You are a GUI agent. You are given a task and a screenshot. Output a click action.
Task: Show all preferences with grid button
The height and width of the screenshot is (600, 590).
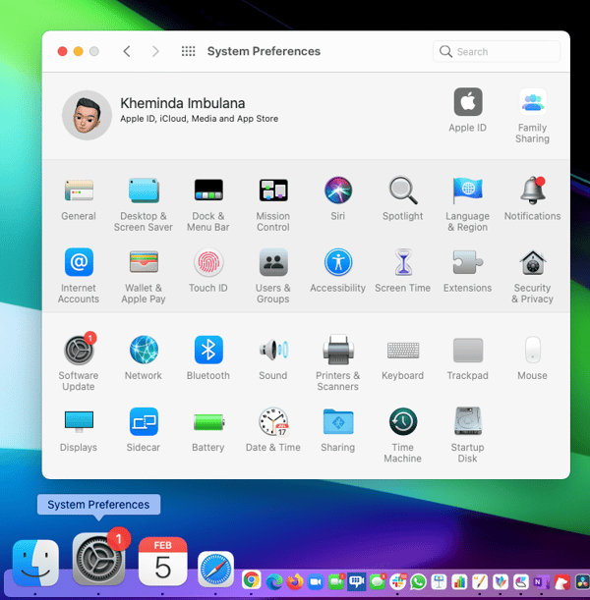[x=188, y=51]
